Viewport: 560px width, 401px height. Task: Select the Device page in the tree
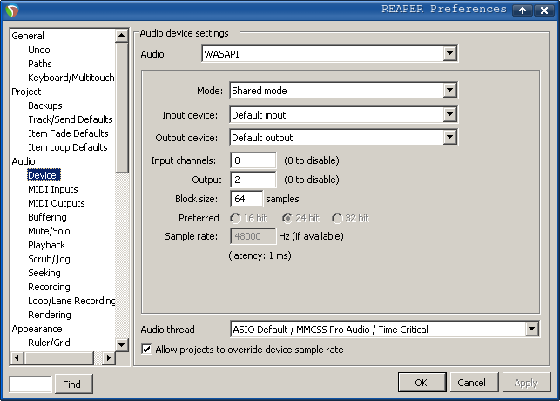44,175
